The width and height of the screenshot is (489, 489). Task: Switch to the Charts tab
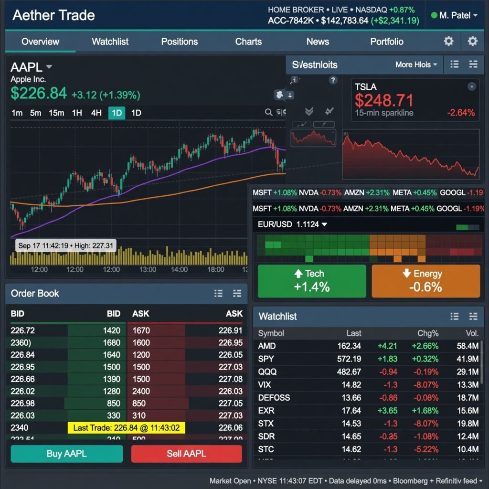pyautogui.click(x=248, y=42)
